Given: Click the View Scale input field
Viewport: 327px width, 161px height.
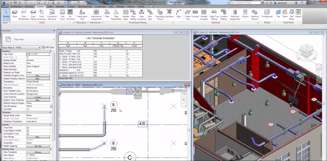Looking at the screenshot, I should [x=38, y=54].
